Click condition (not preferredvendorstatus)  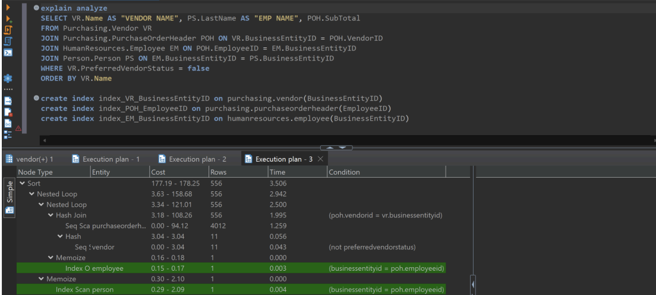[372, 247]
